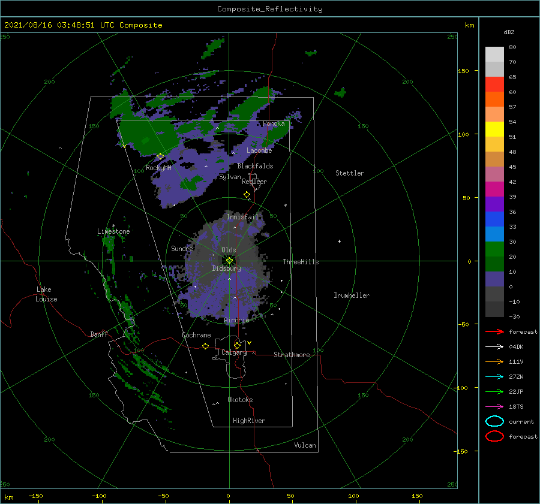Click the dBZ legend heading
540x504 pixels.
[x=509, y=32]
